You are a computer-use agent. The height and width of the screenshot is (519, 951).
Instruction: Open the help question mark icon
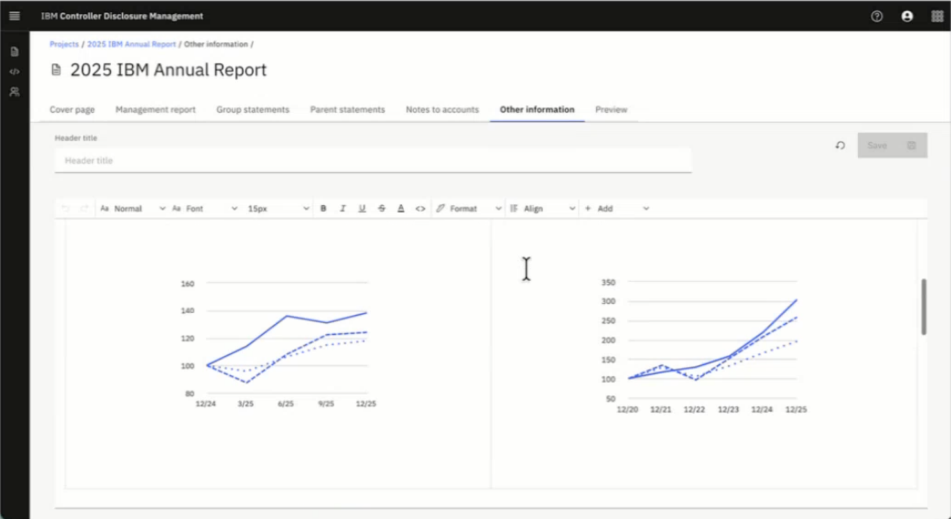coord(877,16)
